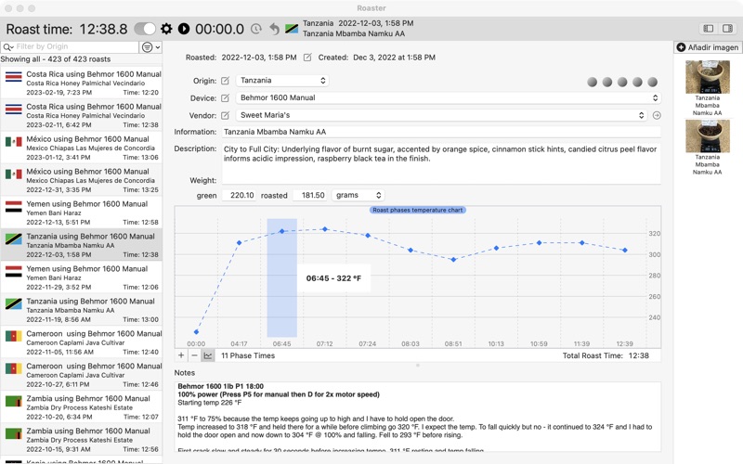Click the 11 Phase Times label

(248, 355)
